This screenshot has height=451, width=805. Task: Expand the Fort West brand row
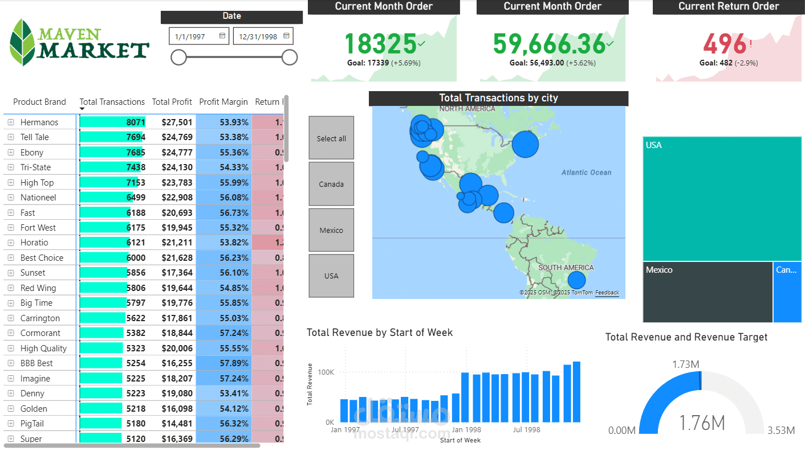point(11,227)
